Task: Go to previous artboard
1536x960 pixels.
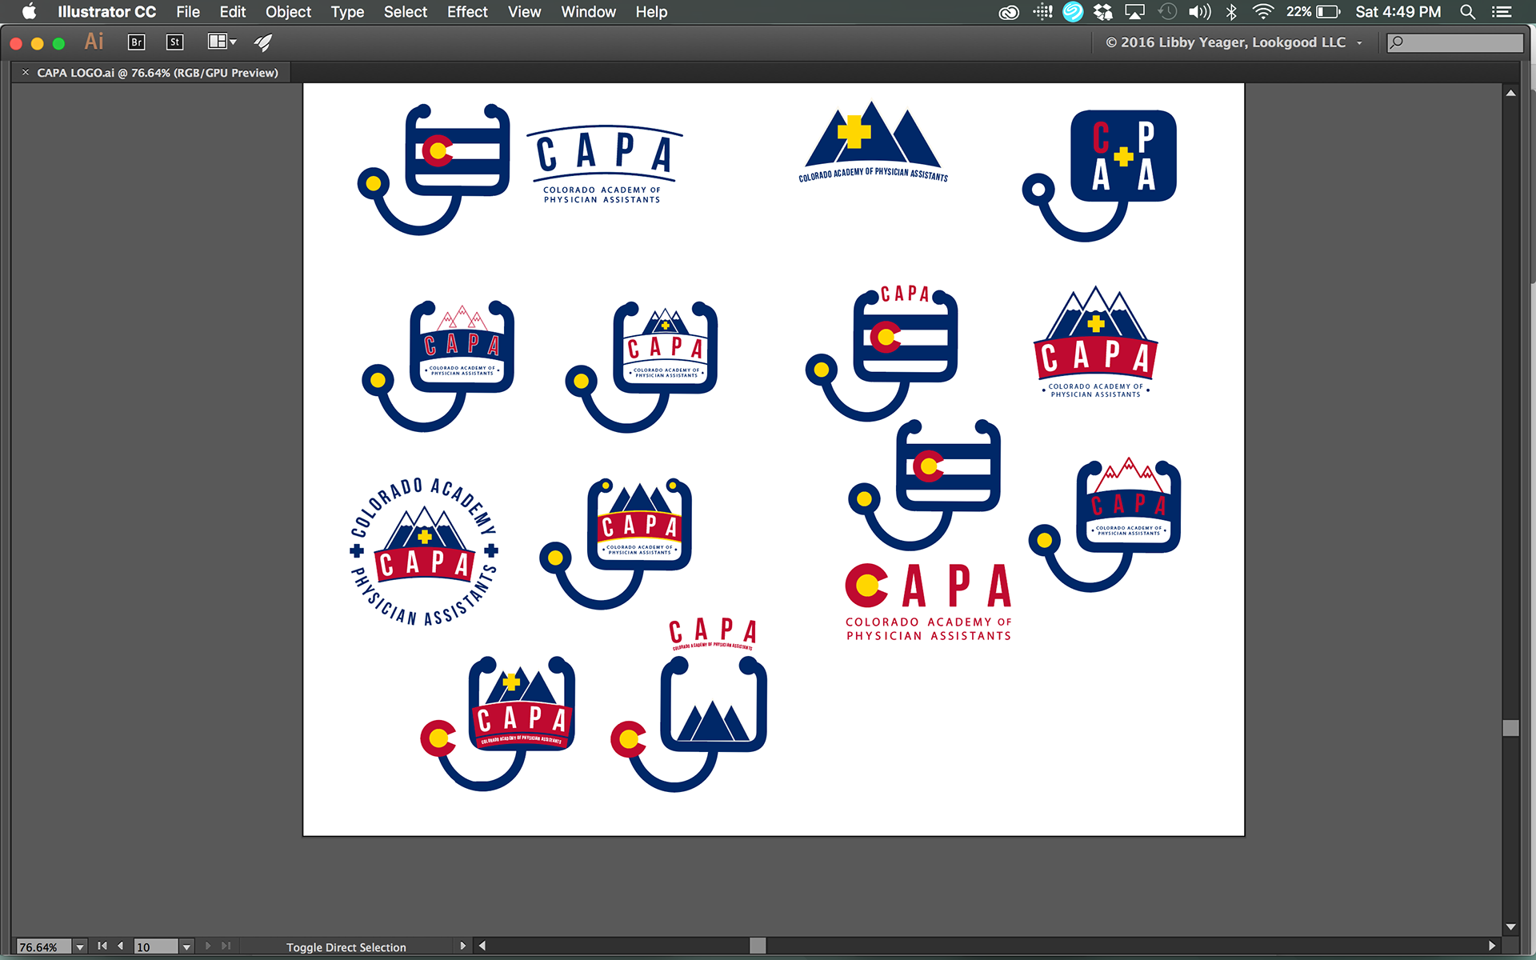Action: (x=121, y=946)
